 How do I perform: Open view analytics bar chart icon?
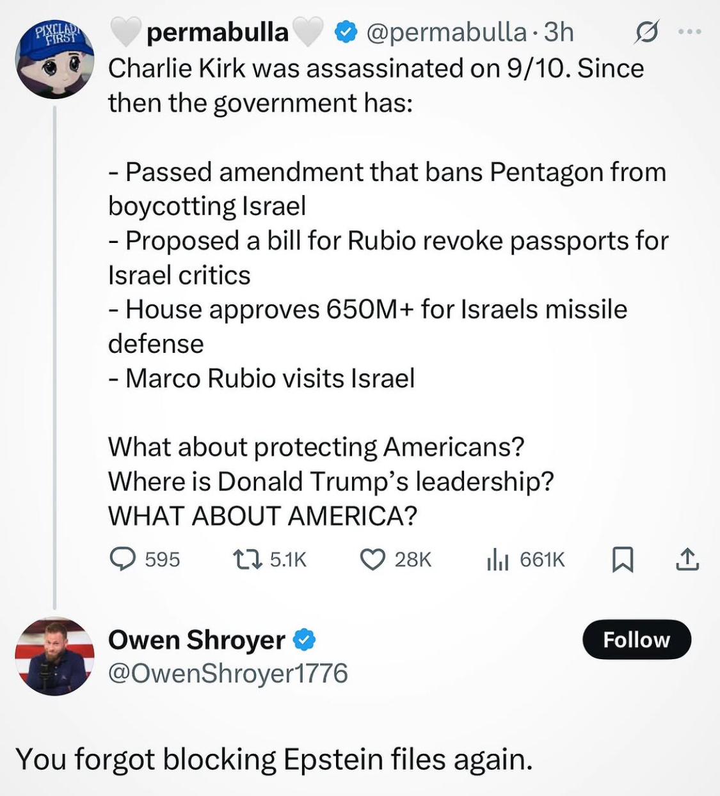[x=497, y=559]
